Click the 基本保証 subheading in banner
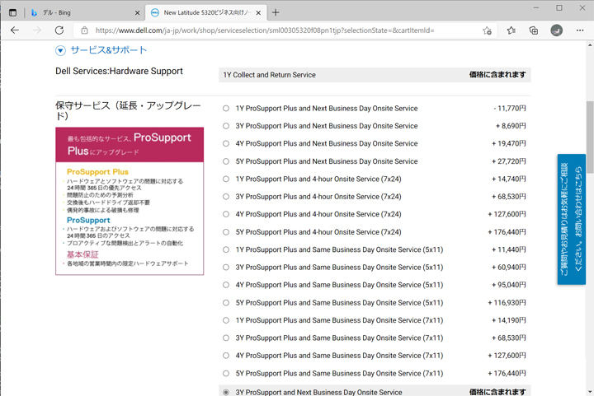This screenshot has width=594, height=396. (x=82, y=254)
